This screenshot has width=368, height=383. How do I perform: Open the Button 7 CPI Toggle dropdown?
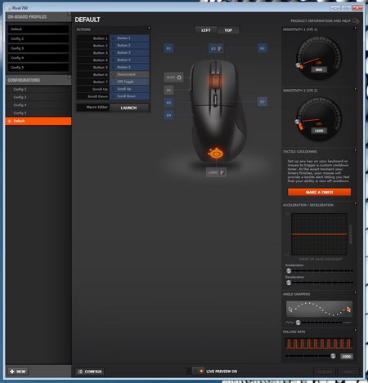[129, 82]
